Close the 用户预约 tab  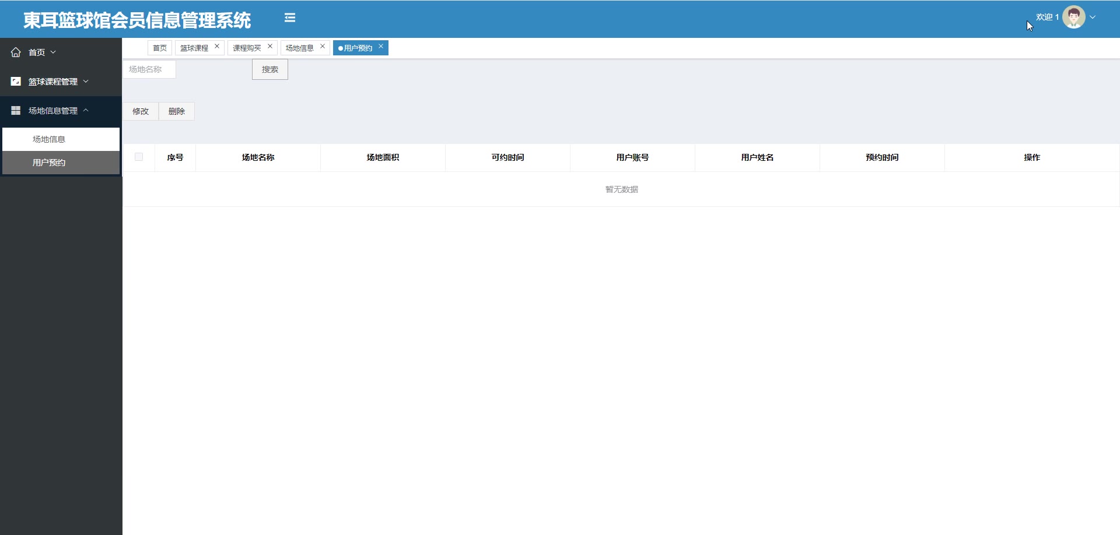(x=381, y=47)
